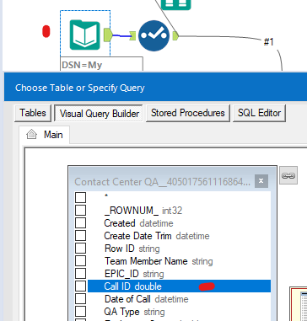The width and height of the screenshot is (307, 321).
Task: Check the EPIC_ID string checkbox
Action: pos(80,274)
